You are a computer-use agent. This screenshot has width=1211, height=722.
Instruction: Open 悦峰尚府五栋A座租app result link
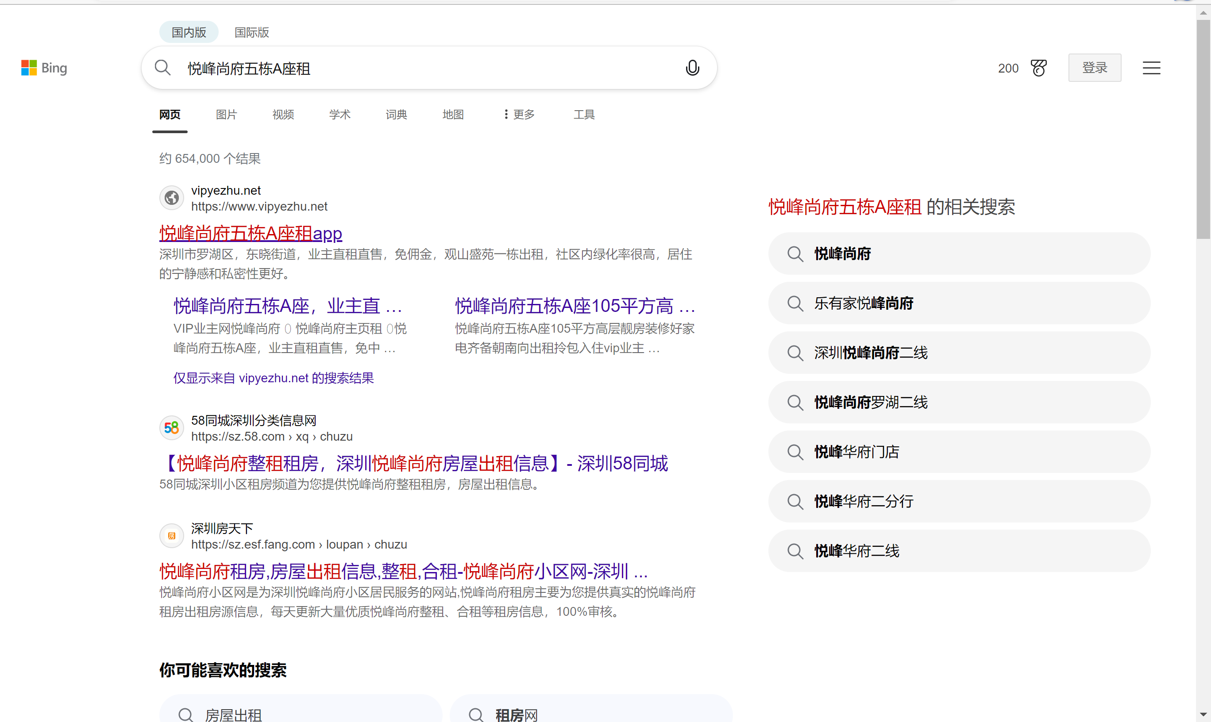(251, 234)
